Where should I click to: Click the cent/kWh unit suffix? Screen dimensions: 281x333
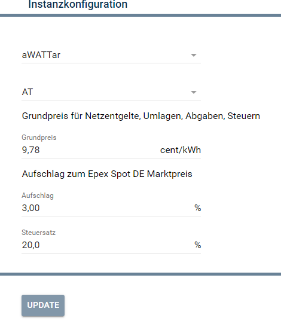pos(181,150)
